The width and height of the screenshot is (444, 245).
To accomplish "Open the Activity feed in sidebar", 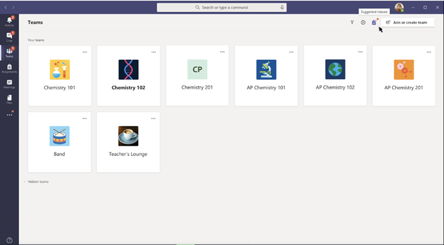I will pos(9,22).
